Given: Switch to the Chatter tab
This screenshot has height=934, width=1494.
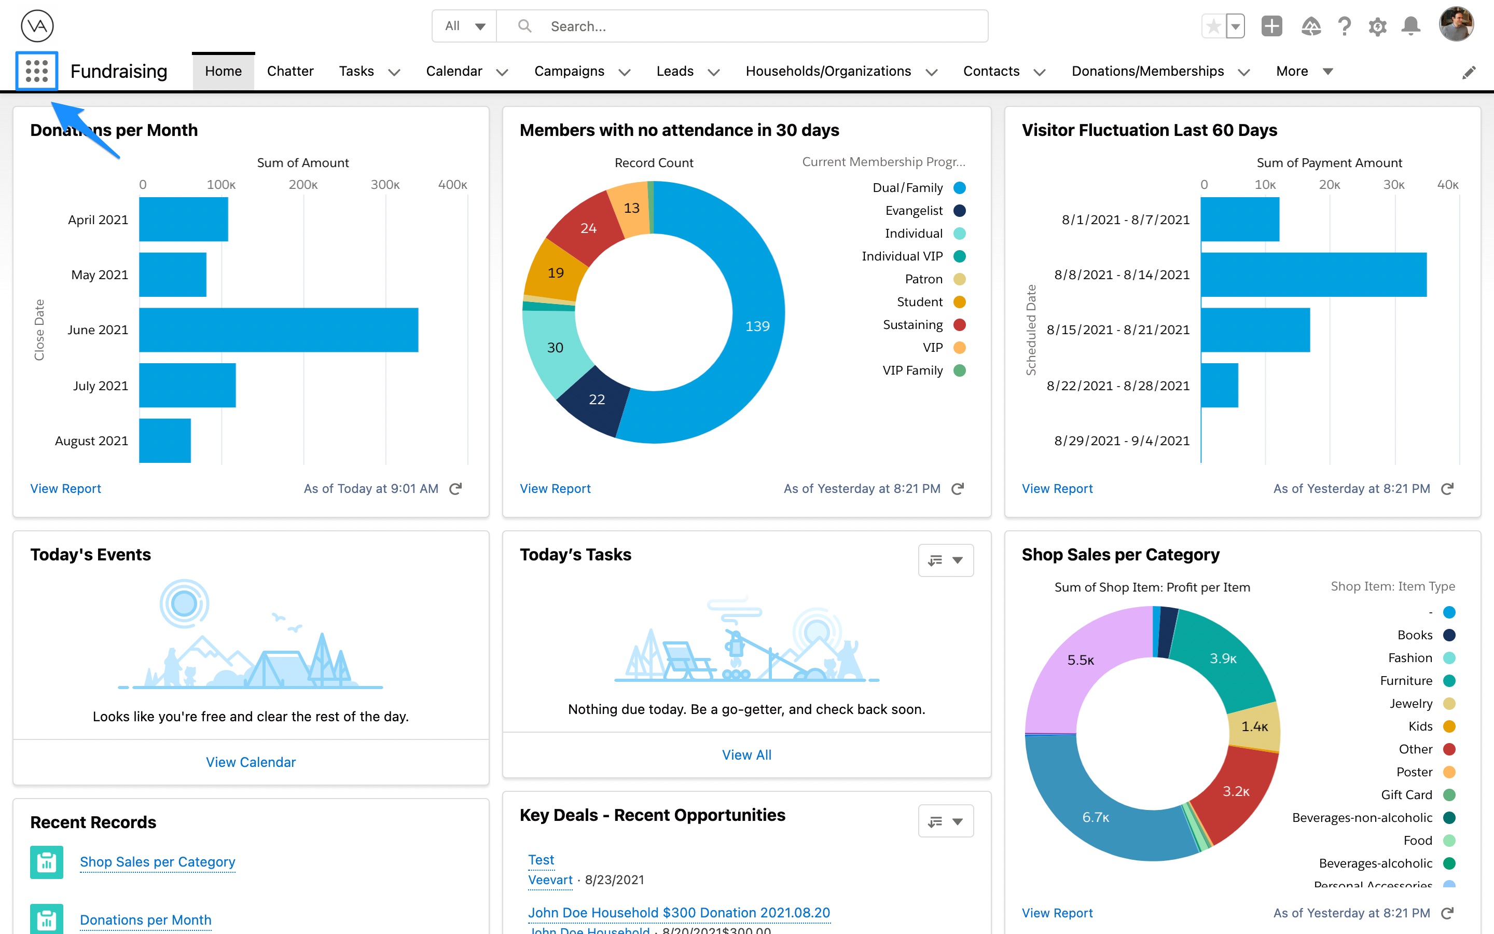Looking at the screenshot, I should click(x=290, y=71).
